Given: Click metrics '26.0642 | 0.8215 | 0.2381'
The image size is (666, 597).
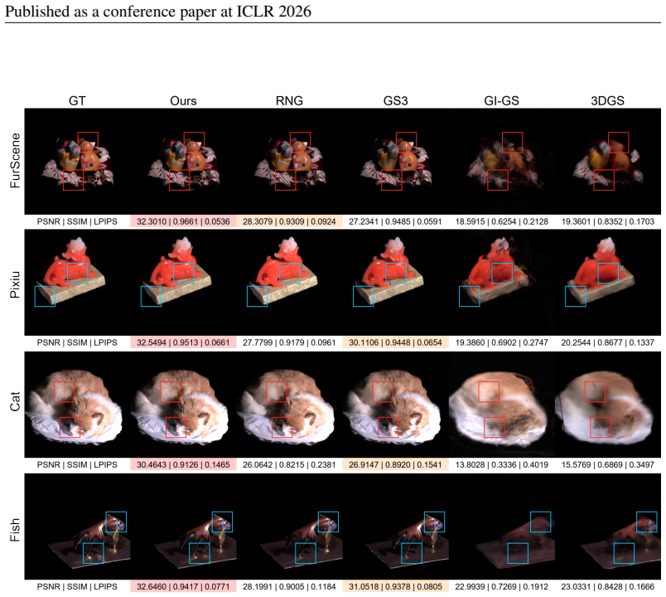Looking at the screenshot, I should (x=289, y=465).
